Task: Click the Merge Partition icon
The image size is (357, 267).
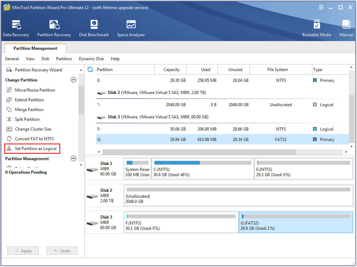Action: tap(9, 109)
